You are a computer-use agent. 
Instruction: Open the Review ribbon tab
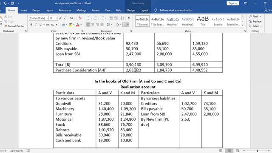[95, 10]
